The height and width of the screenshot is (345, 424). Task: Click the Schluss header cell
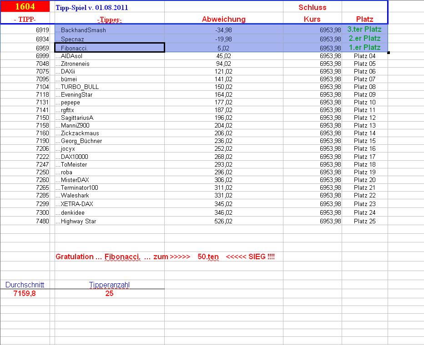313,7
